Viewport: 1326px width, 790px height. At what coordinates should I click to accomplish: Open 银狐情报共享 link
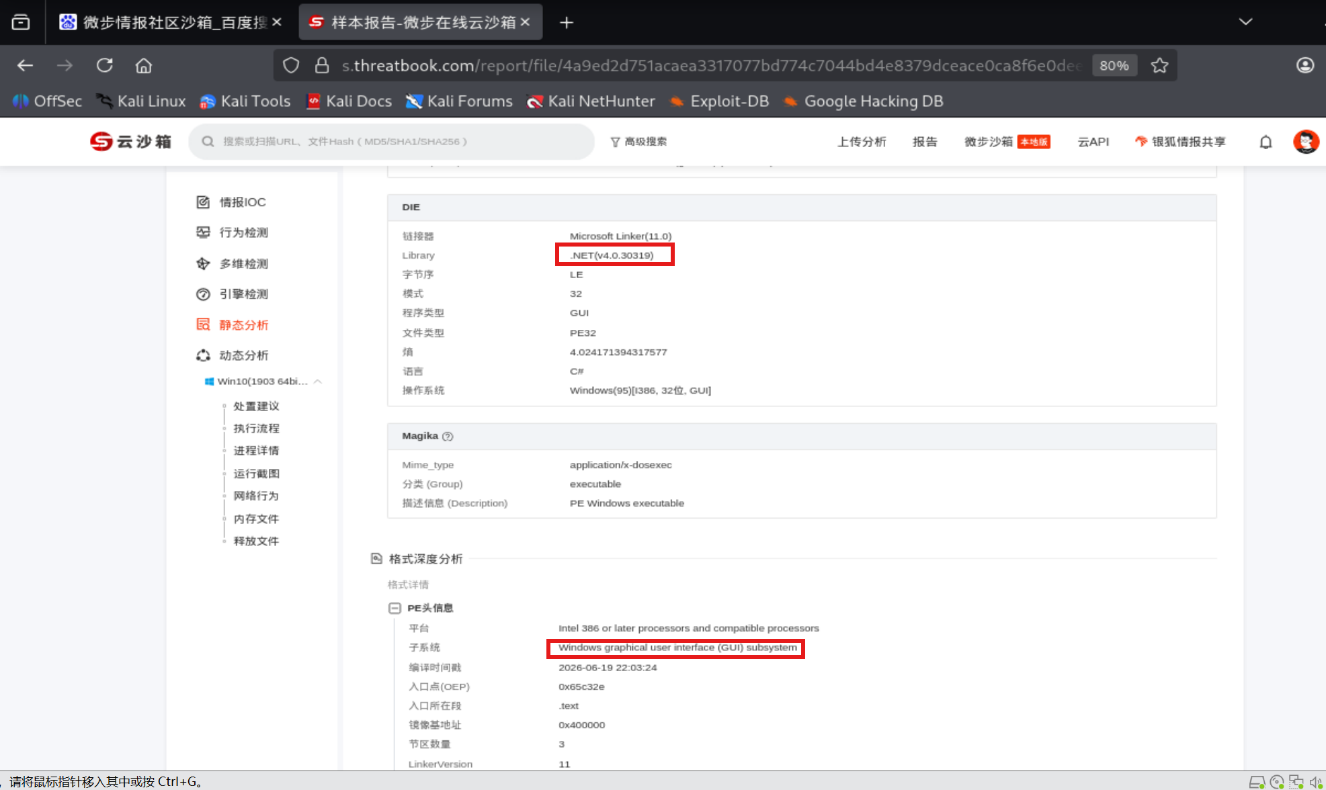click(x=1180, y=142)
